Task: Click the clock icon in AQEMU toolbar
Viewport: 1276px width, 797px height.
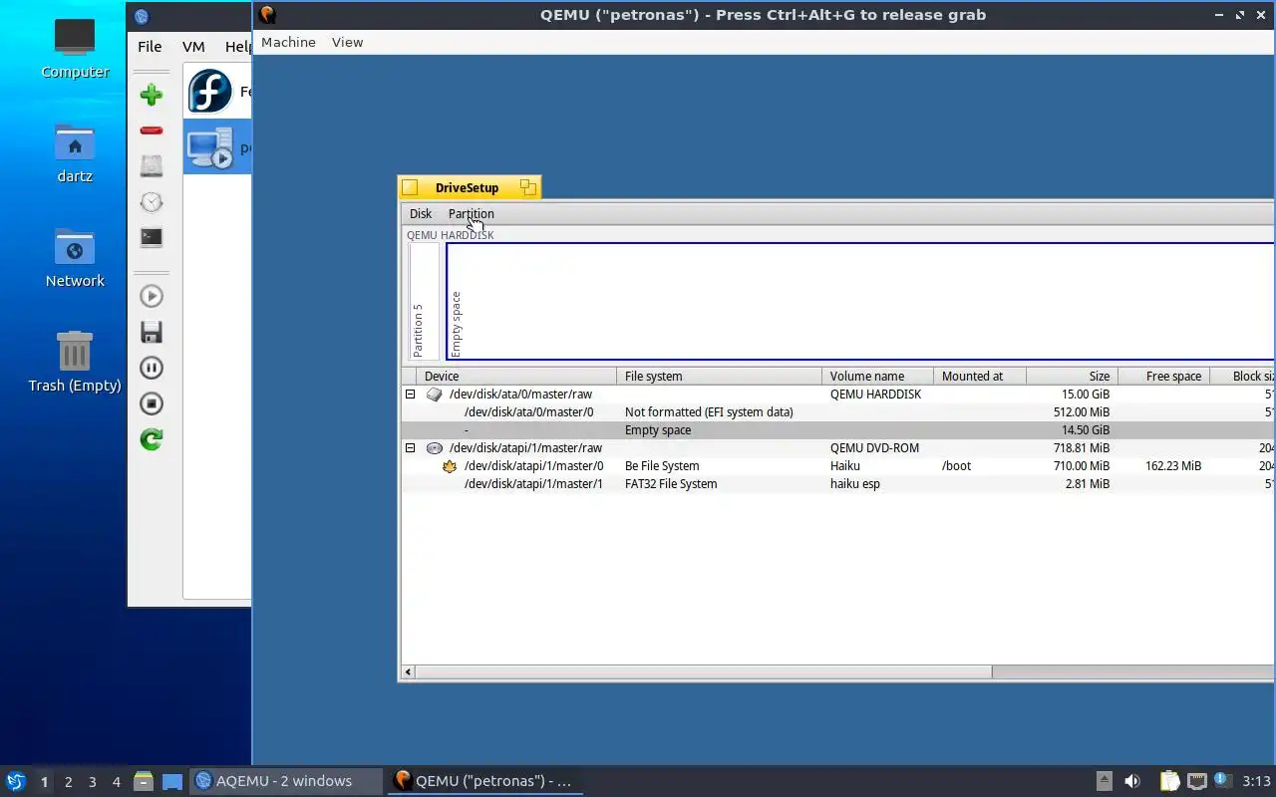Action: [151, 202]
